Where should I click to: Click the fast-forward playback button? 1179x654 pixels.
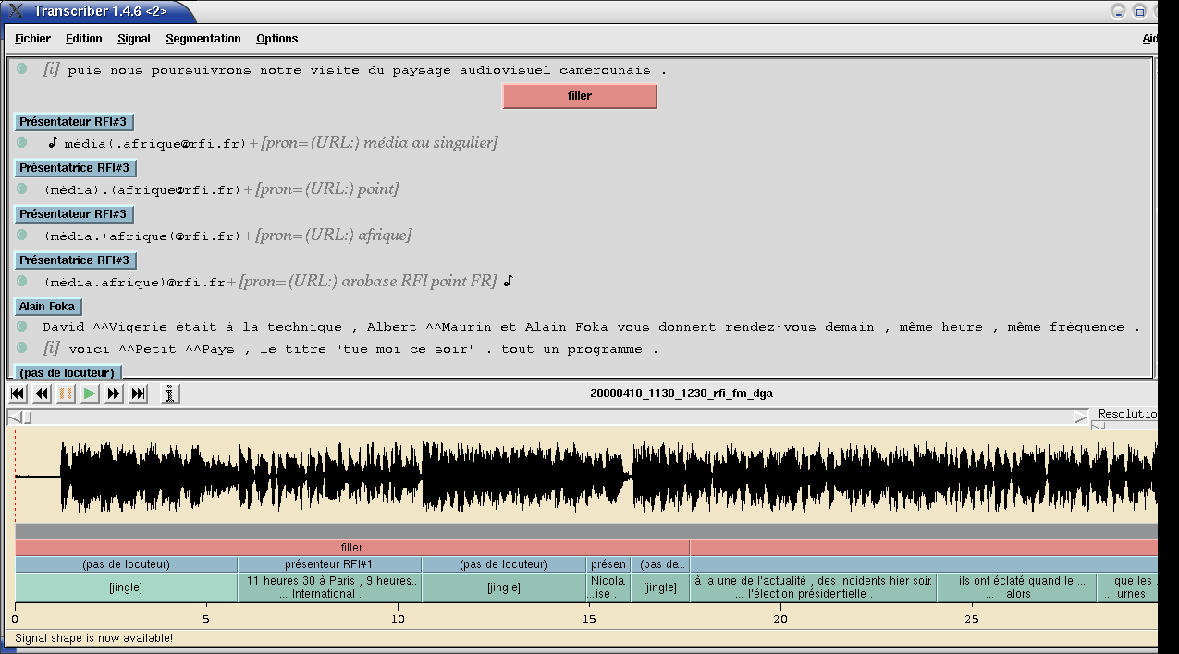[114, 394]
